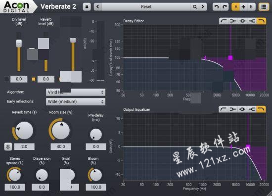This screenshot has height=196, width=272.
Task: Click the Room size knob
Action: click(61, 131)
